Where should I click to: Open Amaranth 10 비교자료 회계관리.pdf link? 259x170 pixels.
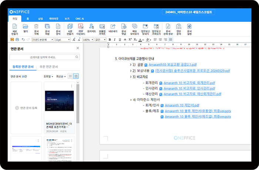click(189, 83)
